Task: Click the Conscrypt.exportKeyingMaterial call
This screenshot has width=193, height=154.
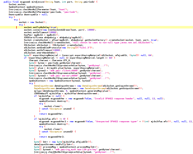Action: pyautogui.click(x=107, y=55)
